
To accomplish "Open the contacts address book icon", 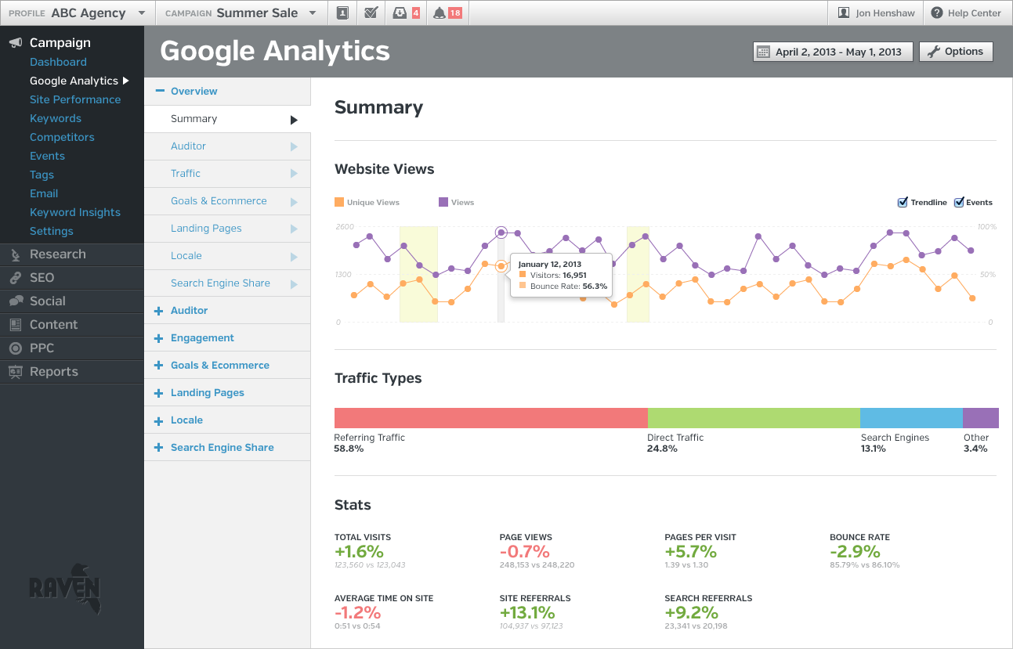I will coord(342,13).
